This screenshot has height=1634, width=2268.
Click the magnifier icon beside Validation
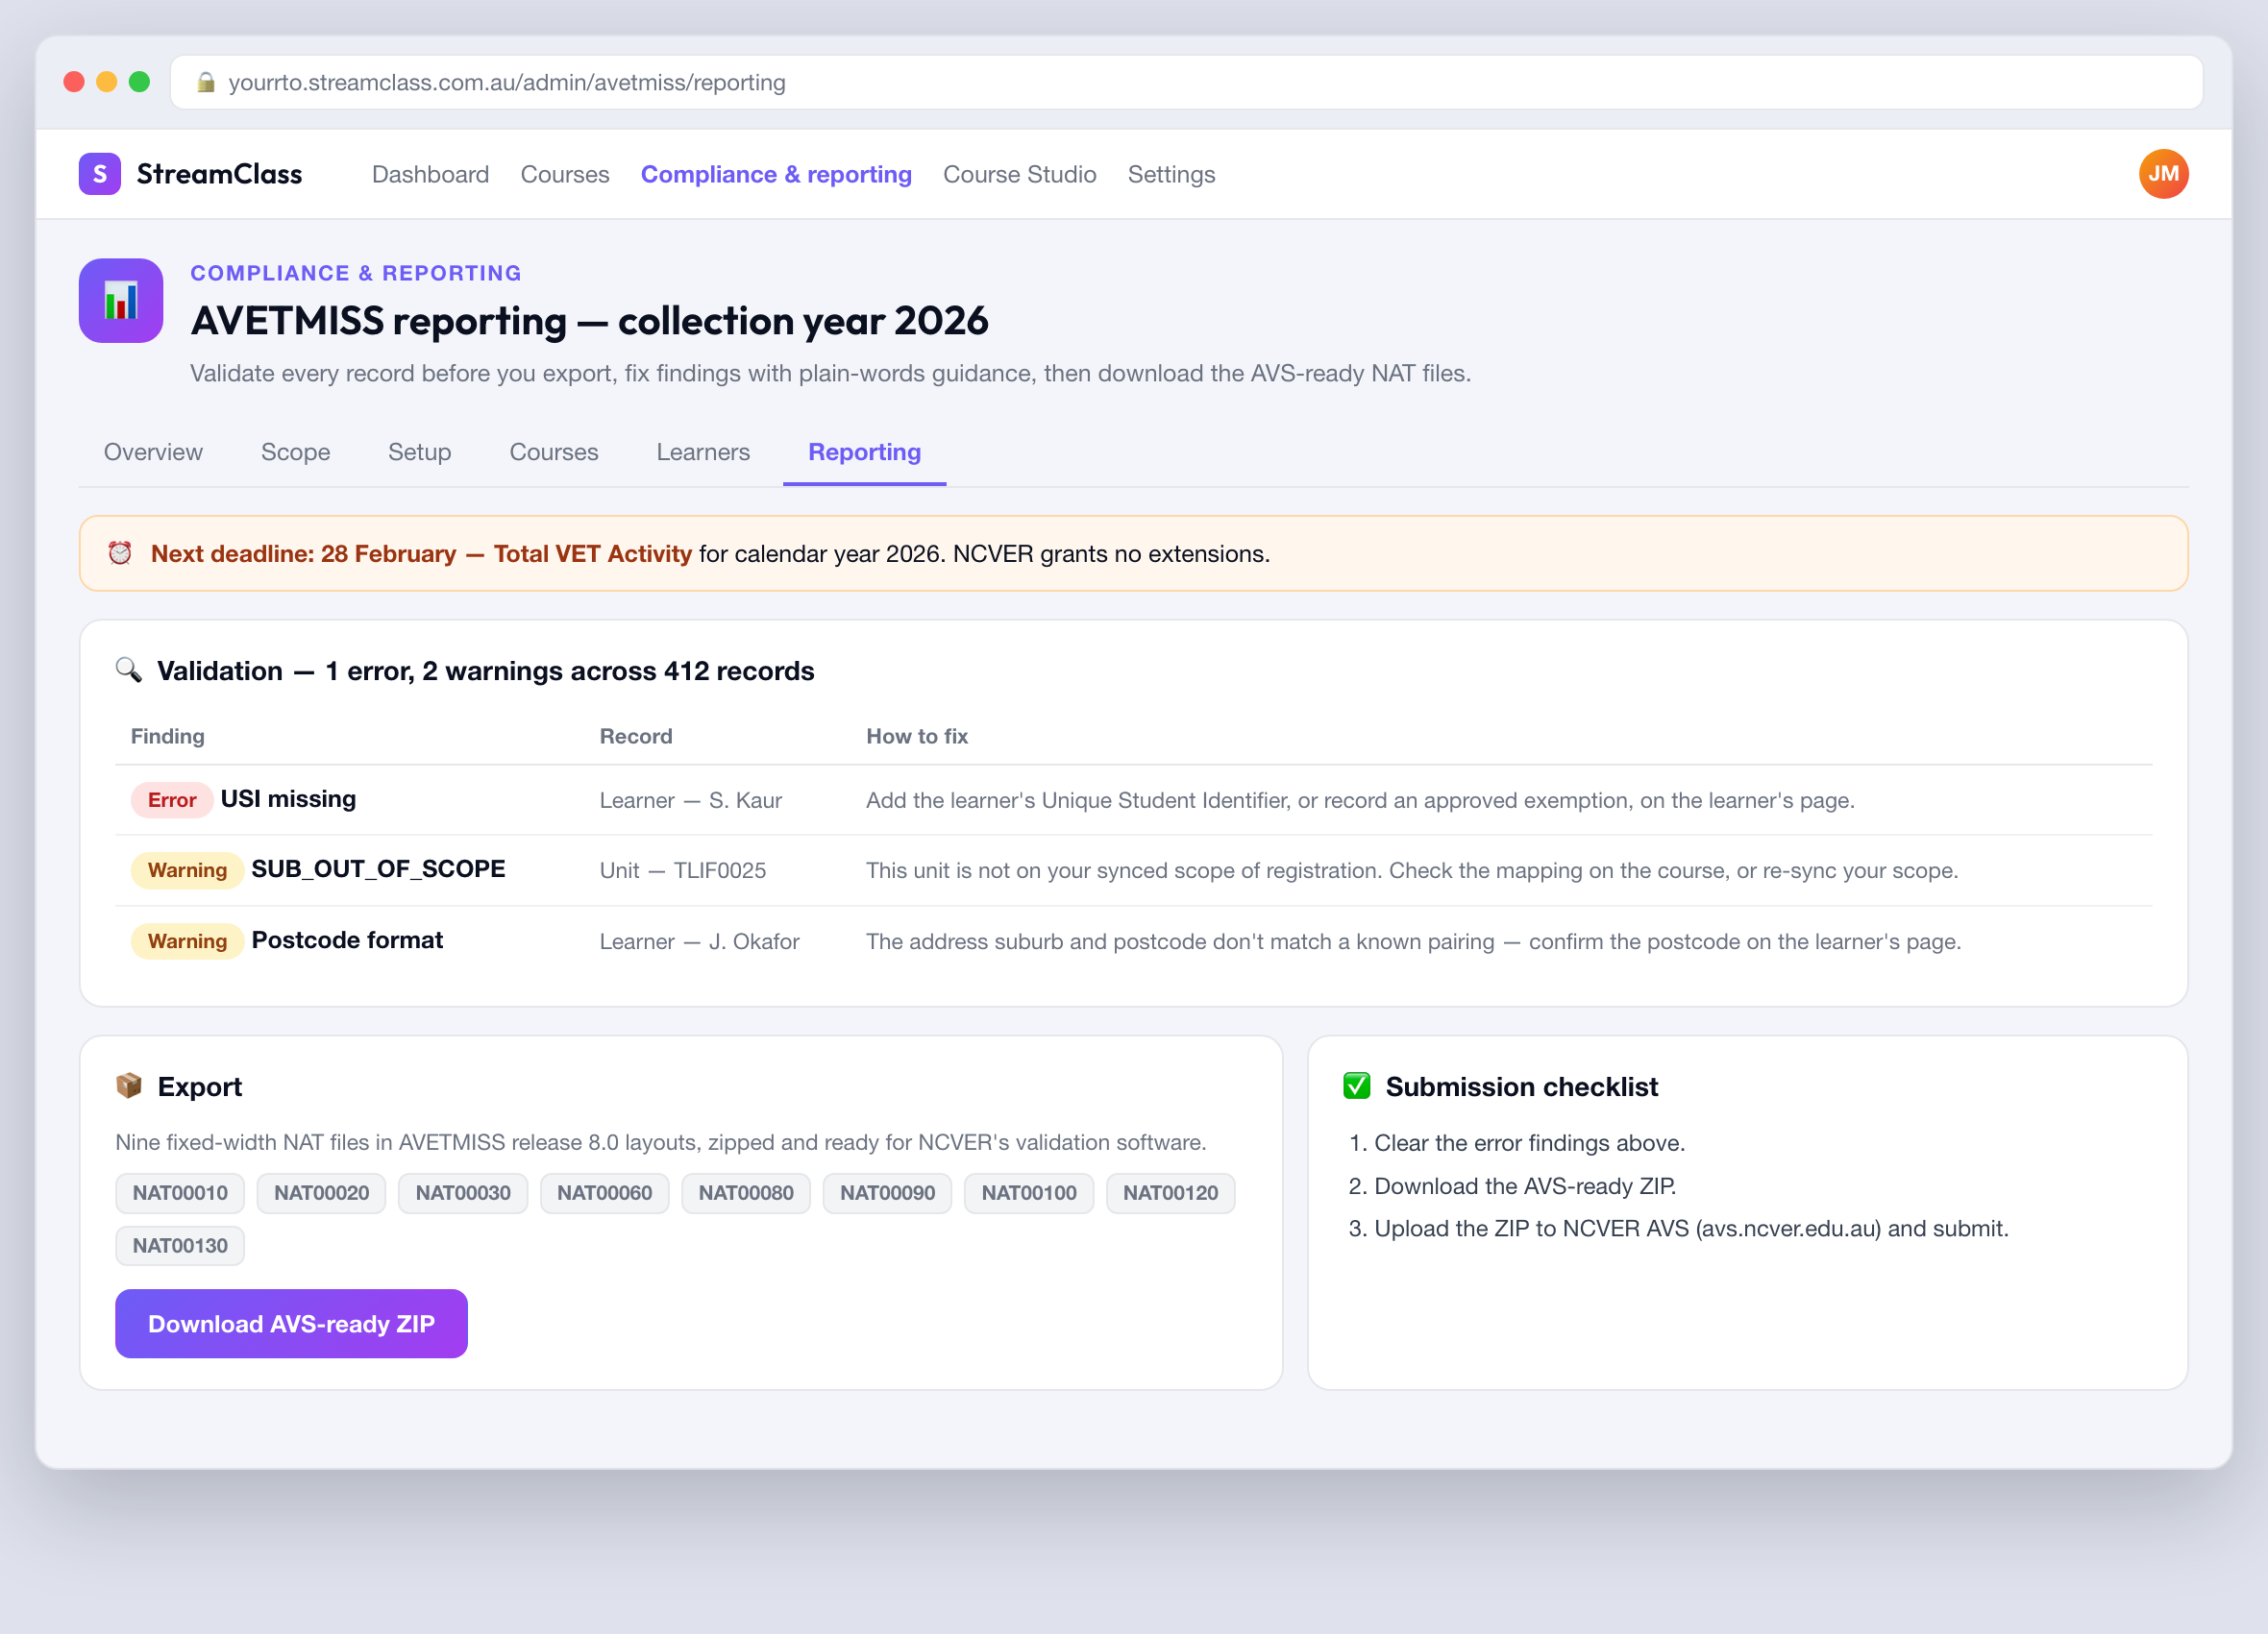(128, 670)
